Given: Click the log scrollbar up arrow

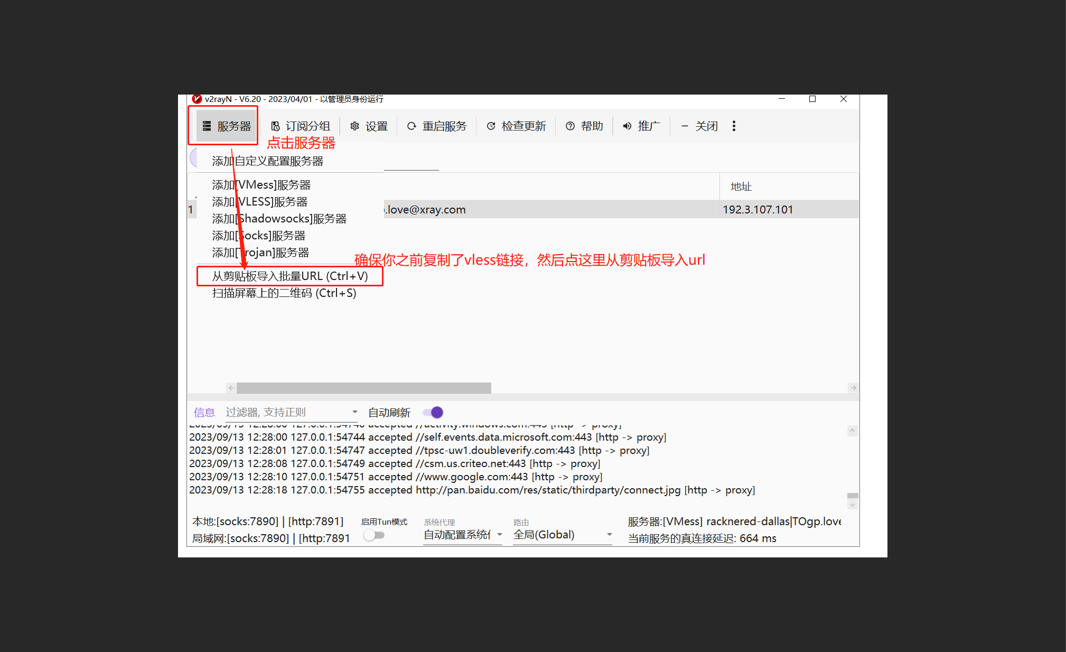Looking at the screenshot, I should 852,431.
